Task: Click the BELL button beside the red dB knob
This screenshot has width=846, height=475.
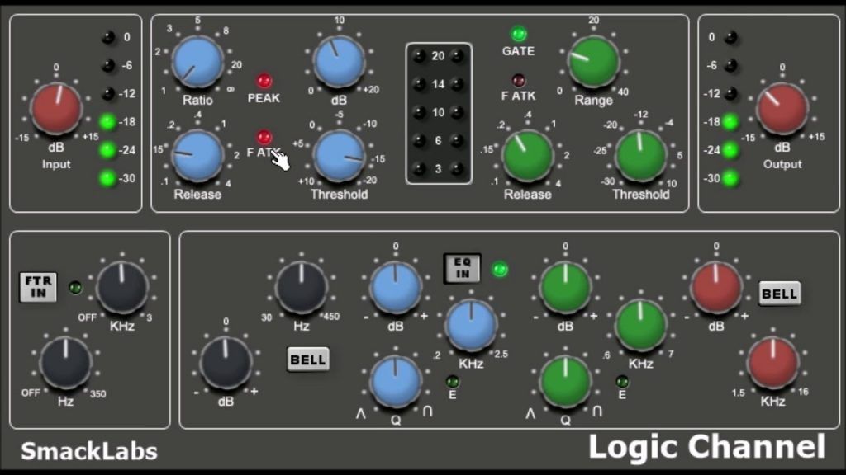Action: [x=779, y=294]
